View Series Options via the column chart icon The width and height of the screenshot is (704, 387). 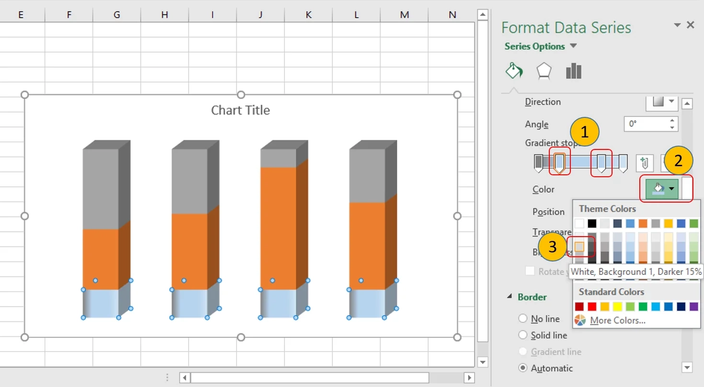573,70
